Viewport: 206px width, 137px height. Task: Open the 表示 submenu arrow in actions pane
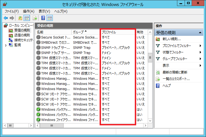click(x=200, y=65)
